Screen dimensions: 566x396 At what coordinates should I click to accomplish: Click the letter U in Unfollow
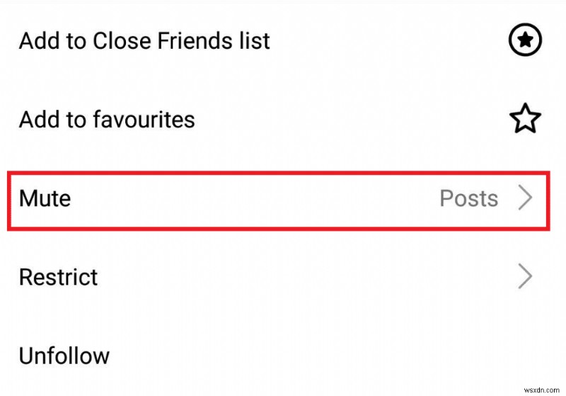pos(27,355)
